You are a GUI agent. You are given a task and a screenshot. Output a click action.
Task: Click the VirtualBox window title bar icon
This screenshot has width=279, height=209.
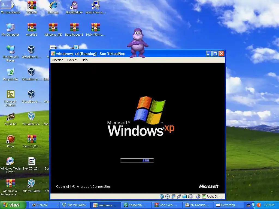53,54
